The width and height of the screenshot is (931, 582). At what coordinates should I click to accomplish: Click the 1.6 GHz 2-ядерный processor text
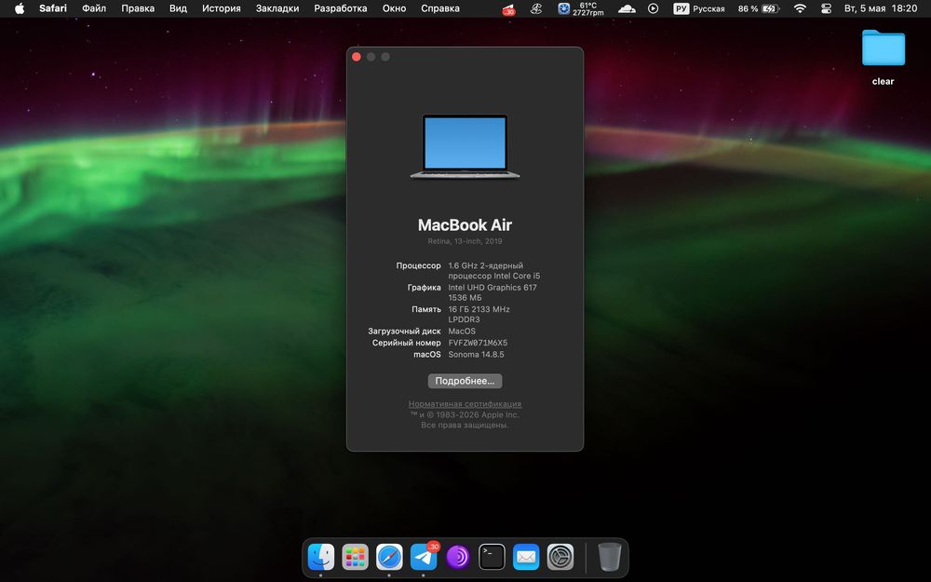click(486, 265)
